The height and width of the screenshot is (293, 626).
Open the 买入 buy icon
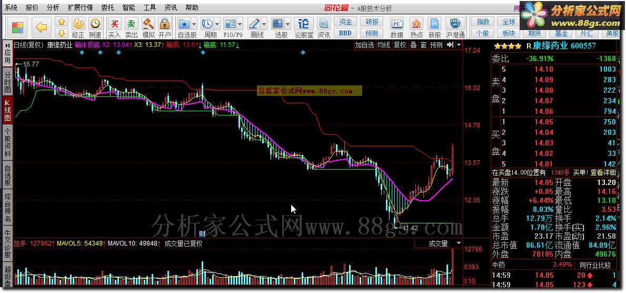tap(115, 24)
